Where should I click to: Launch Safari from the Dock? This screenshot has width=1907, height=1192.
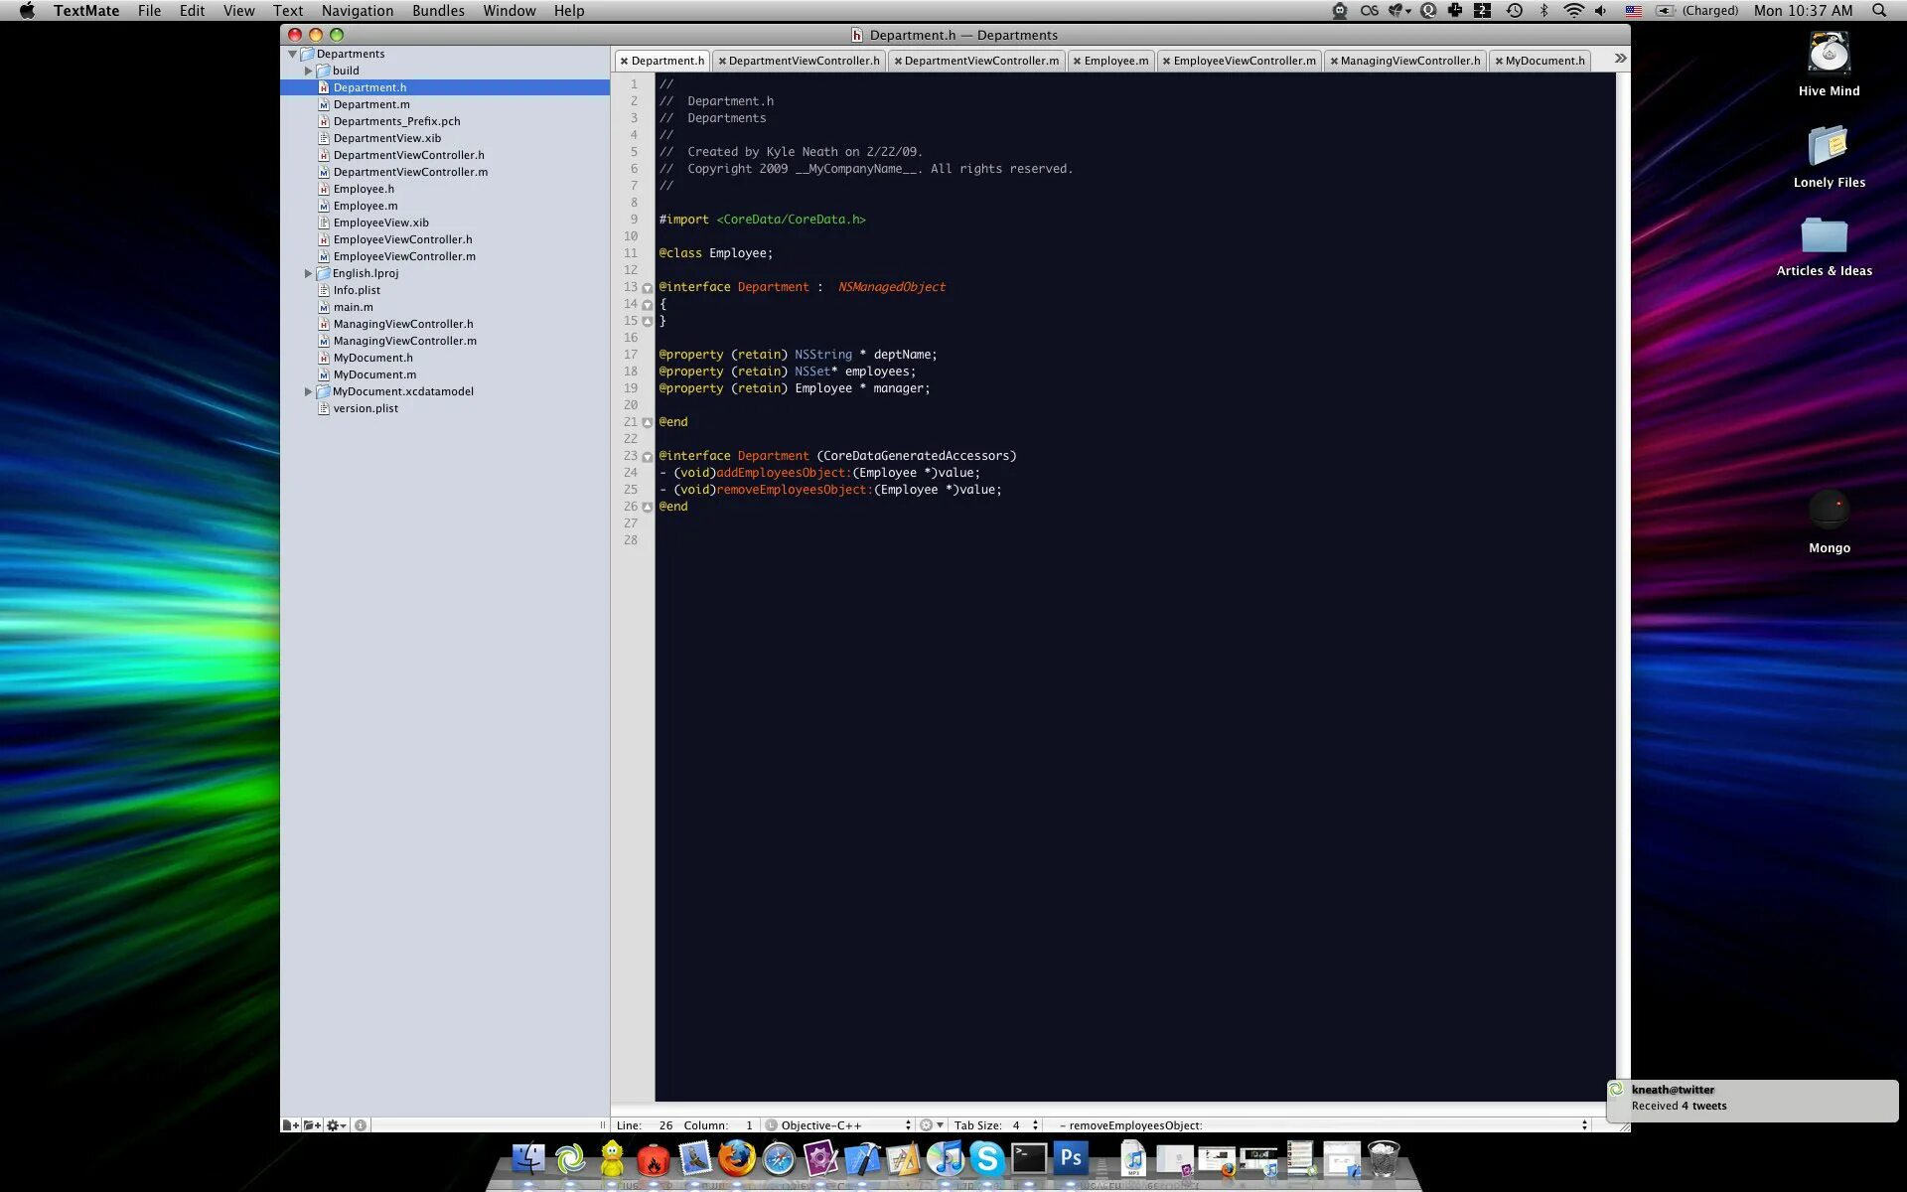point(778,1158)
